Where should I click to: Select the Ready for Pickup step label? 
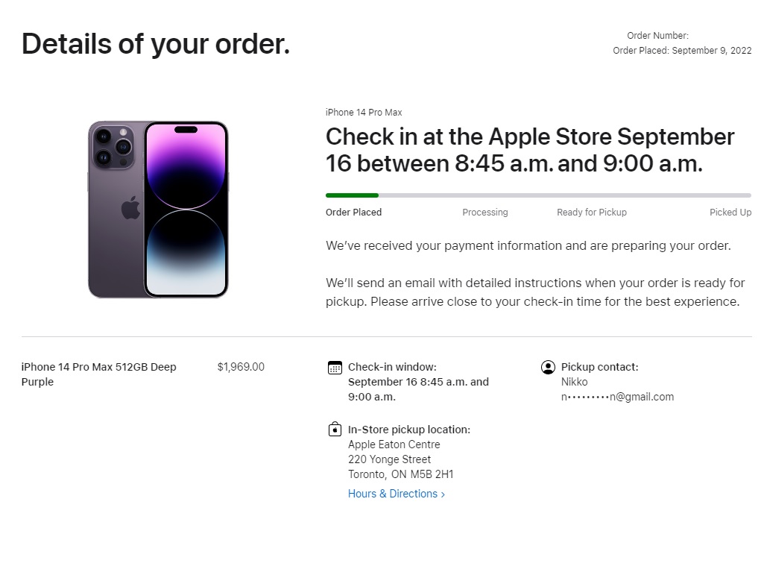pos(591,213)
